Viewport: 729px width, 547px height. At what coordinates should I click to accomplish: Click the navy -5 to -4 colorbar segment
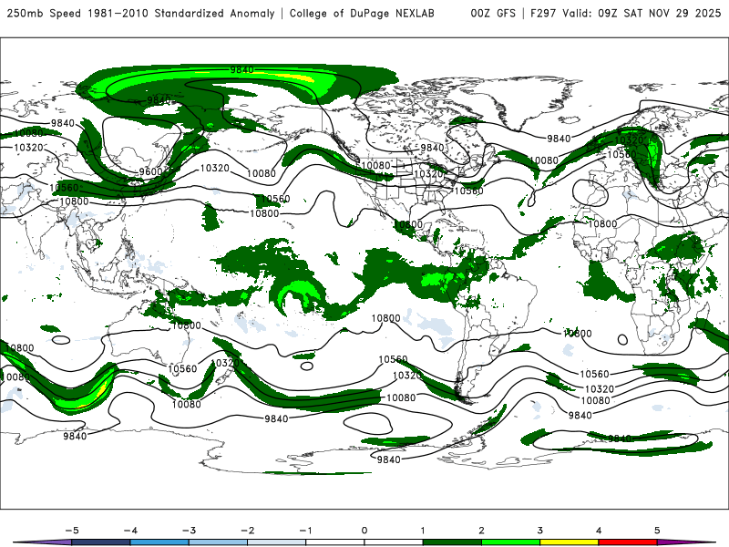(x=101, y=542)
